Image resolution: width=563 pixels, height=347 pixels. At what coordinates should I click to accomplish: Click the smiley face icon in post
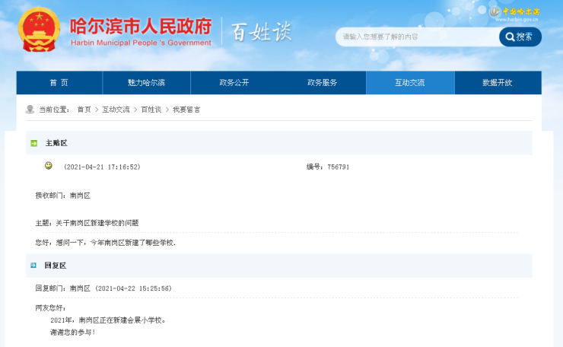click(x=49, y=166)
